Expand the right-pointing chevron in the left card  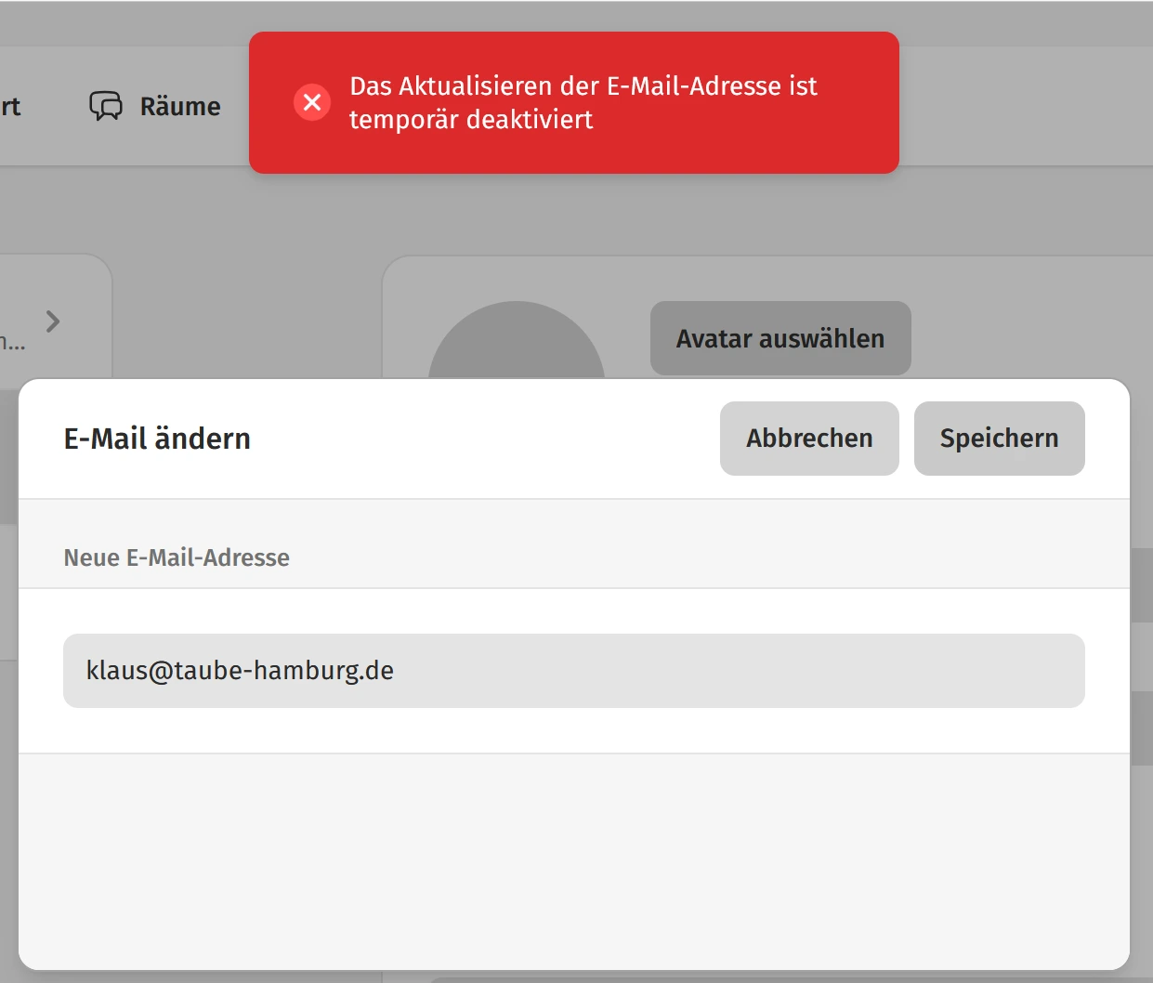[53, 321]
